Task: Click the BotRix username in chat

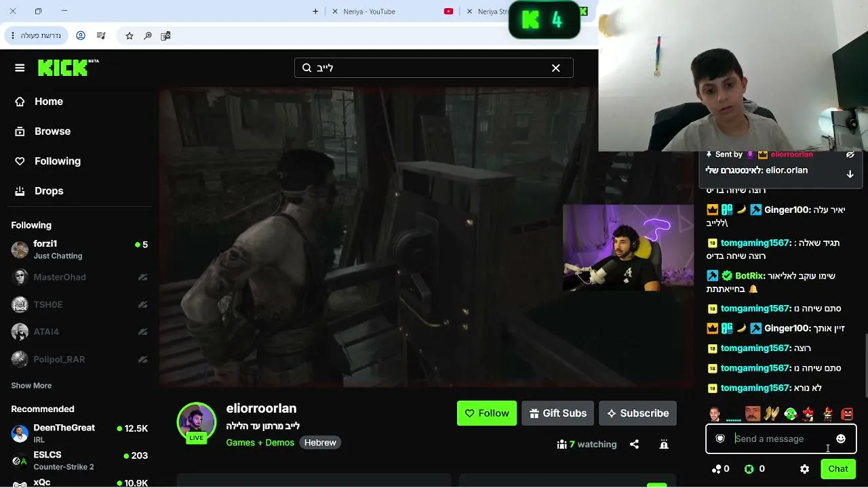Action: [x=750, y=276]
